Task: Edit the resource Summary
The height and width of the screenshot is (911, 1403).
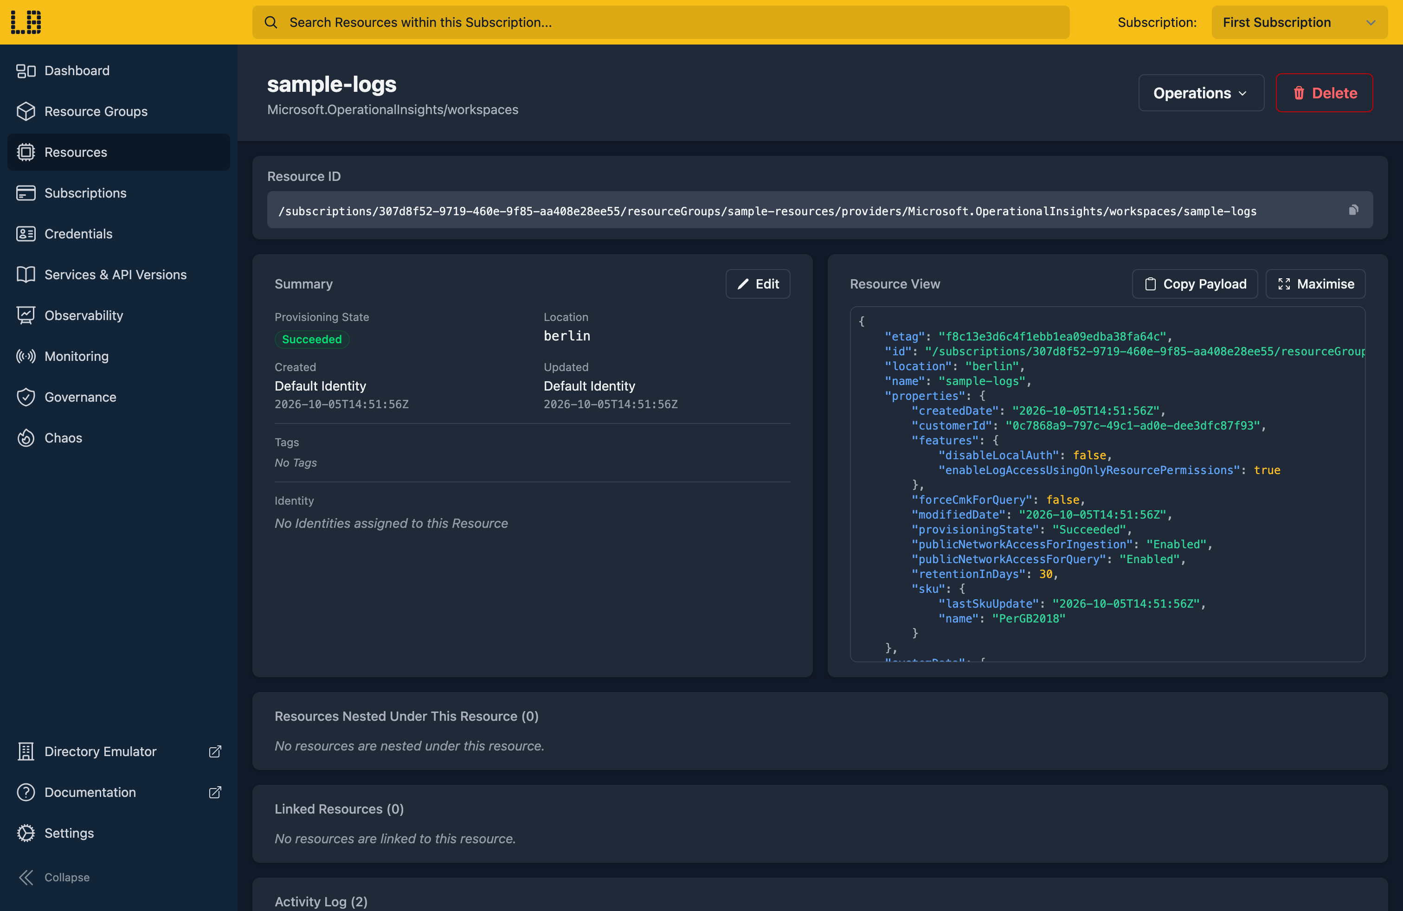Action: 758,284
